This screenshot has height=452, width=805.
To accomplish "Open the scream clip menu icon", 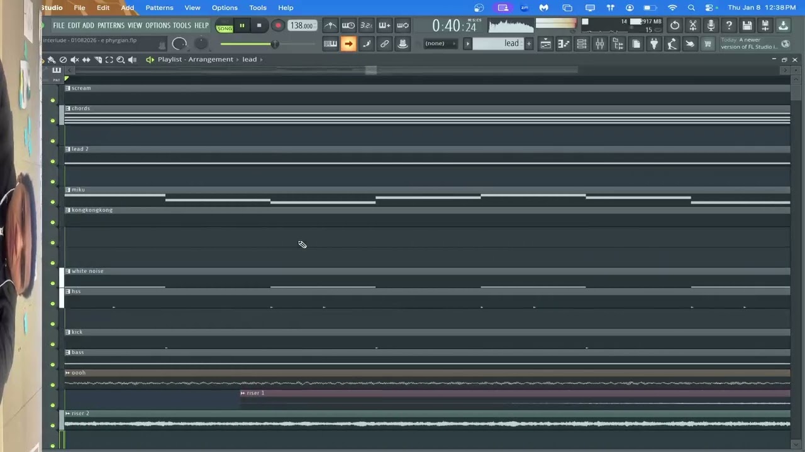I will [68, 88].
